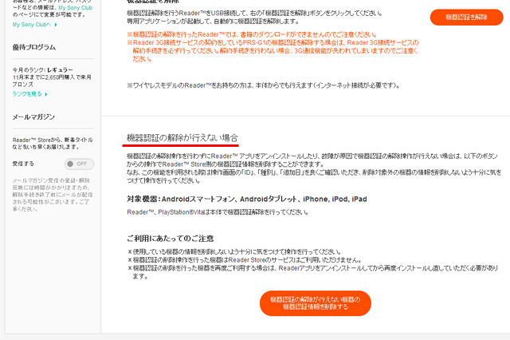Screen dimensions: 510x340
Task: Click the メールマガジン sidebar heading
Action: point(33,117)
